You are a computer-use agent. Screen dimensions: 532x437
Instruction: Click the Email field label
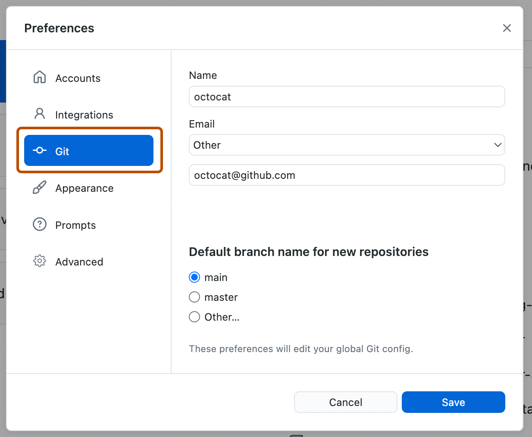202,124
